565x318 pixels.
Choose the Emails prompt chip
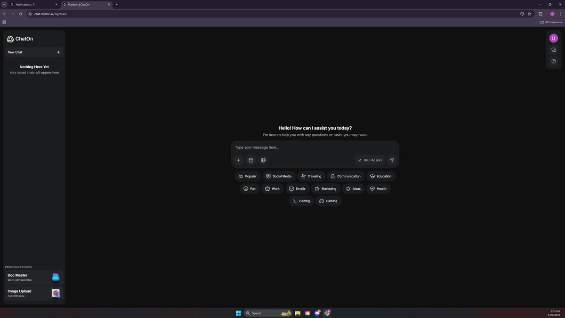tap(298, 188)
